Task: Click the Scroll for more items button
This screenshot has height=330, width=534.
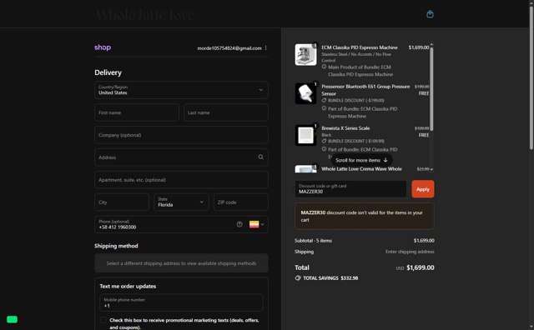Action: point(361,160)
